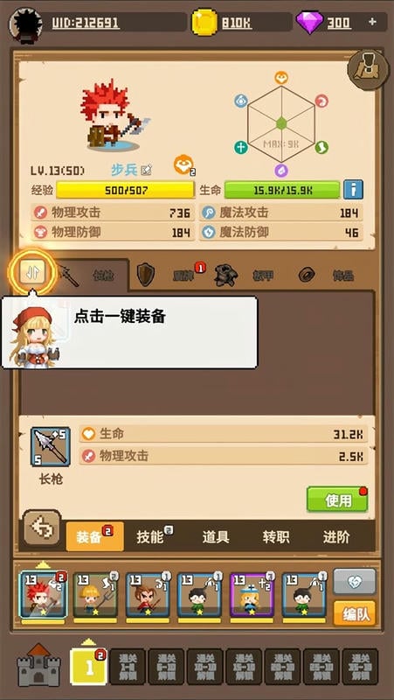This screenshot has height=700, width=394.
Task: Click the orange 编队 formation button
Action: point(355,614)
